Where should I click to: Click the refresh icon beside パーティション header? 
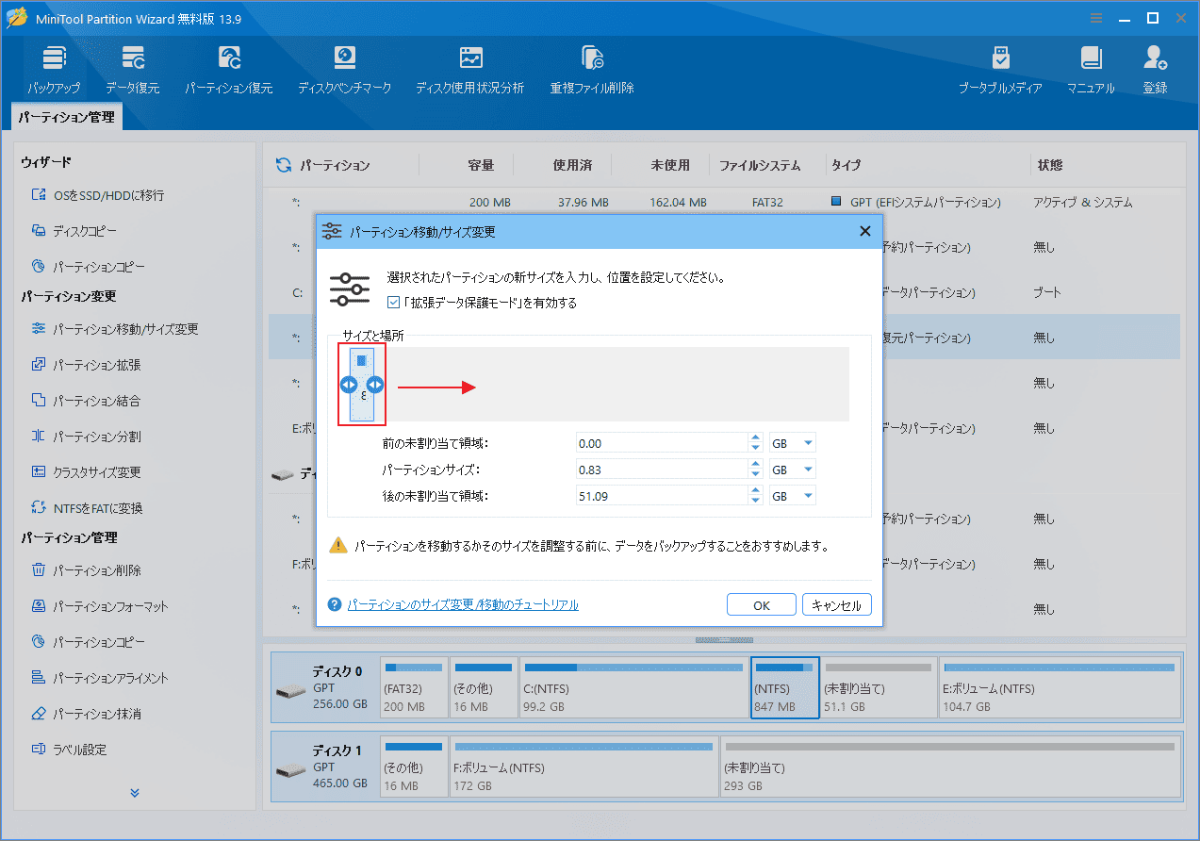pyautogui.click(x=283, y=165)
